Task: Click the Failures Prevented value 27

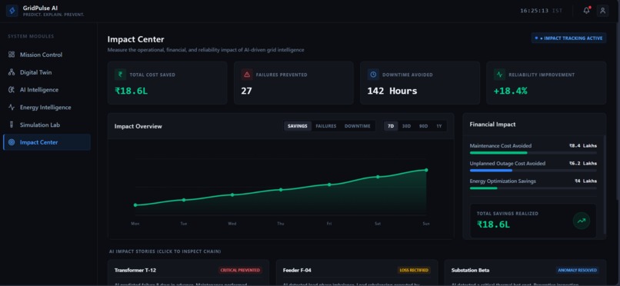Action: [x=246, y=91]
